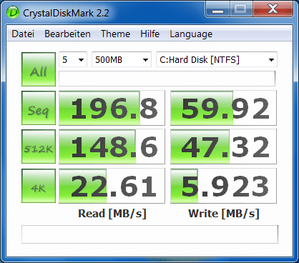Select the Seq read result 196.8
This screenshot has height=263, width=299.
[x=112, y=108]
